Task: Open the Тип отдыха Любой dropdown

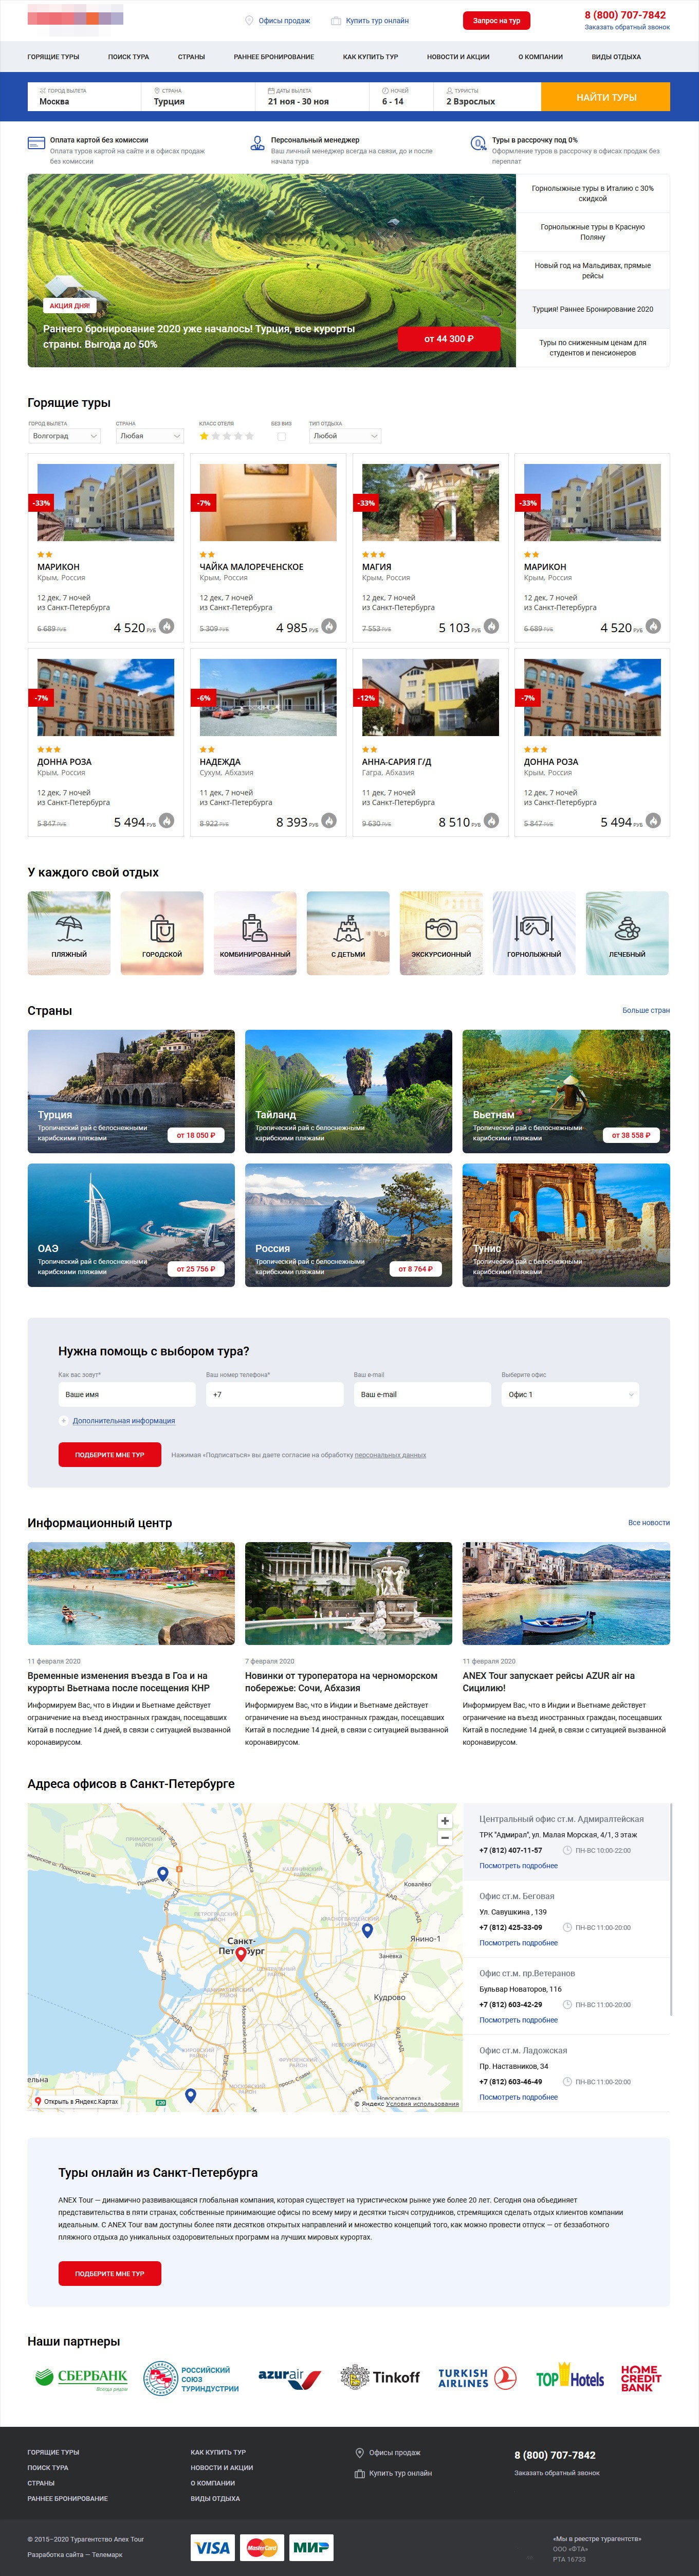Action: point(345,436)
